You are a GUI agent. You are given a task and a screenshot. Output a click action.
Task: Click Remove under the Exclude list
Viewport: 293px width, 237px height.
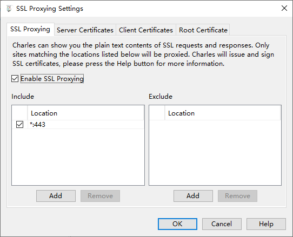coord(237,196)
